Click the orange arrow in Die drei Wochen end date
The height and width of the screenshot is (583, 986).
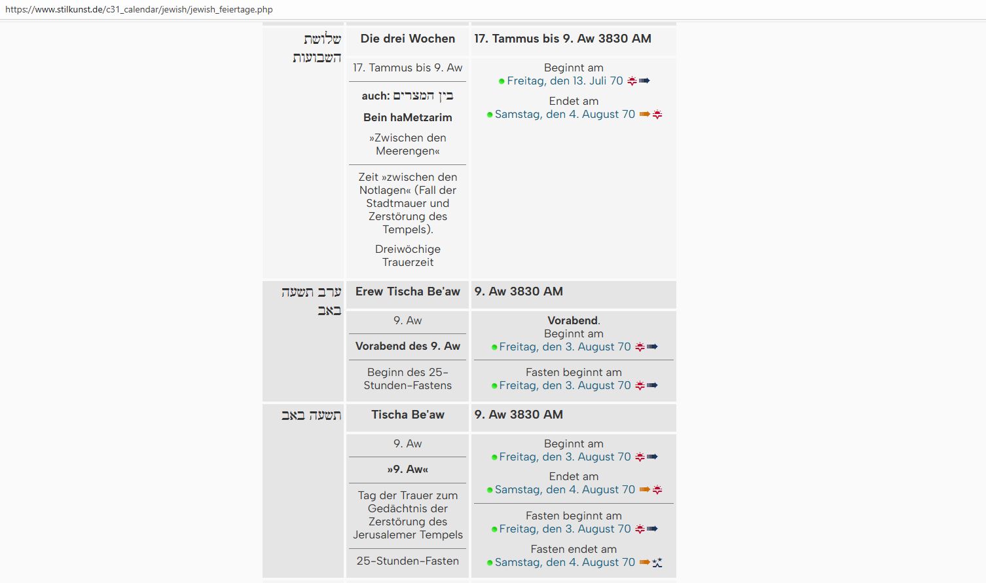[644, 115]
